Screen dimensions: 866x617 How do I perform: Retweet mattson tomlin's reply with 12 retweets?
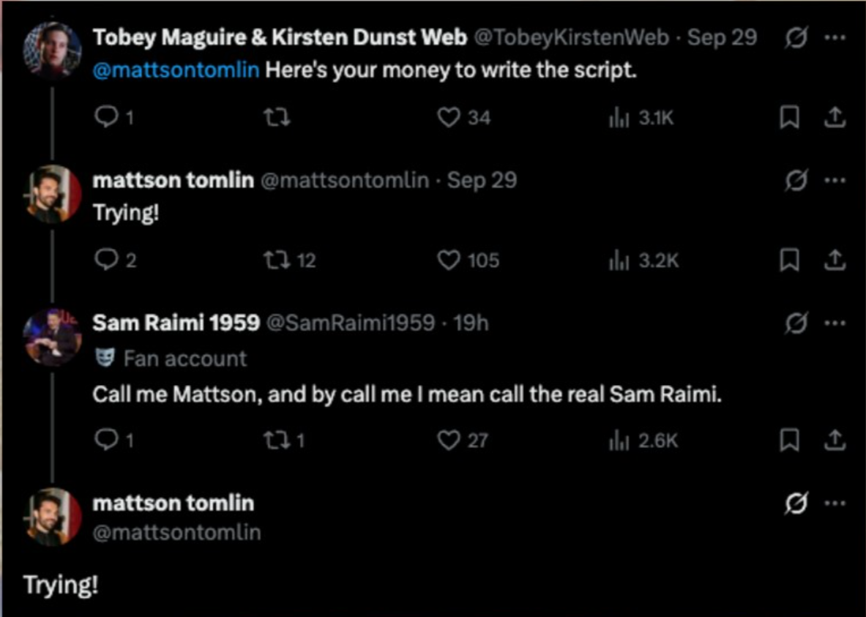pyautogui.click(x=277, y=260)
